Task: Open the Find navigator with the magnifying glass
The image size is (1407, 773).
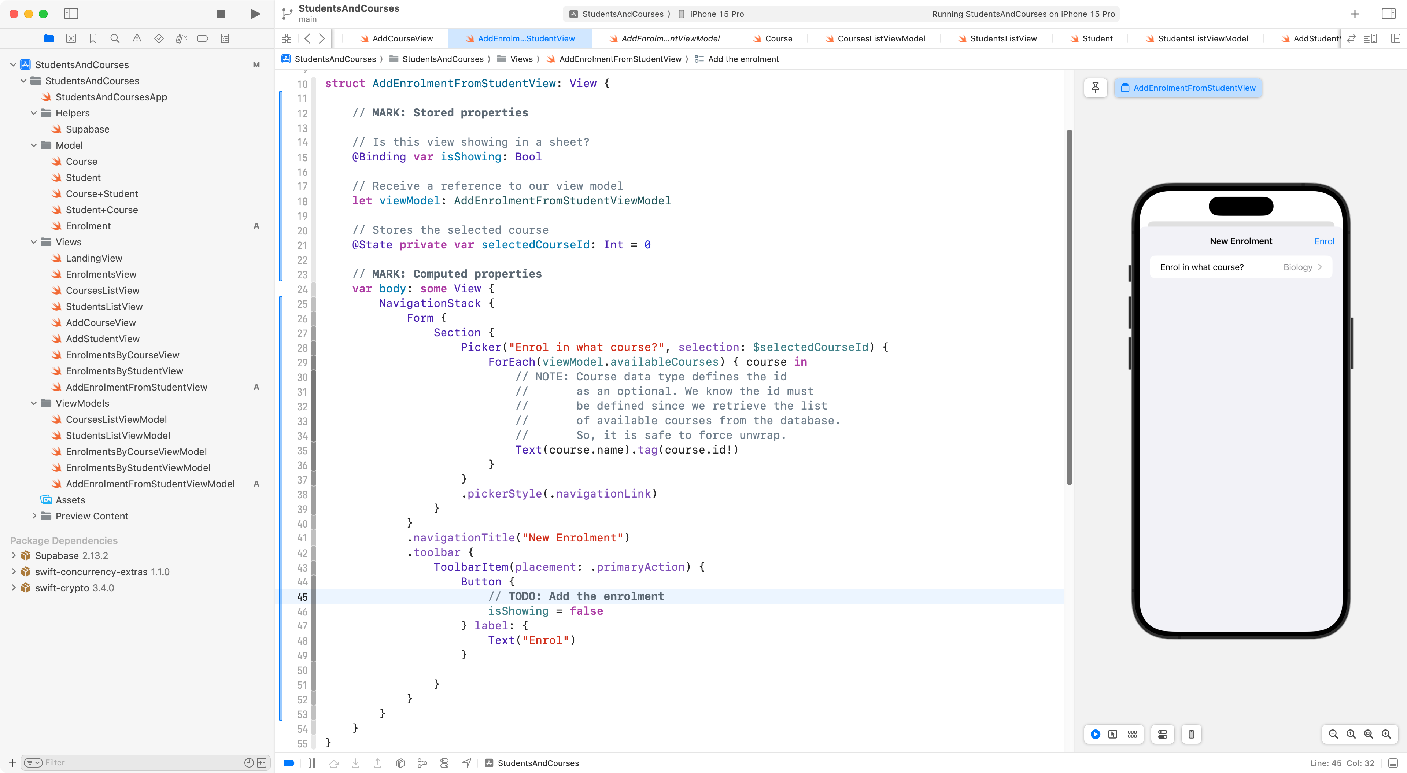Action: click(115, 38)
